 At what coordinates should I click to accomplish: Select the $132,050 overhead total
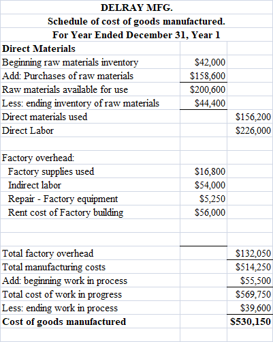(x=253, y=253)
